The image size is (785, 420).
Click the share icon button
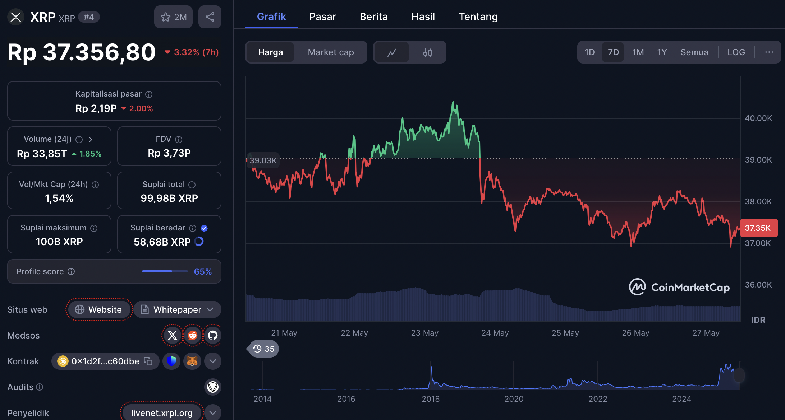coord(210,17)
